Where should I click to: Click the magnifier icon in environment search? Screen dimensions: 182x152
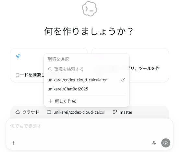(x=50, y=69)
